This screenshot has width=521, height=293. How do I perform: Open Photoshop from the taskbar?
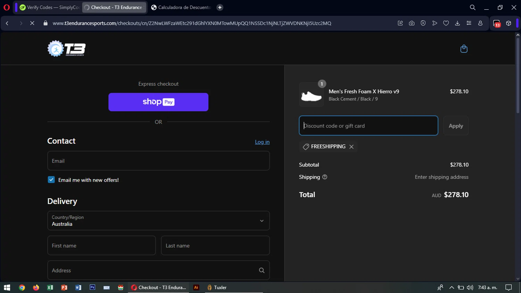click(92, 287)
